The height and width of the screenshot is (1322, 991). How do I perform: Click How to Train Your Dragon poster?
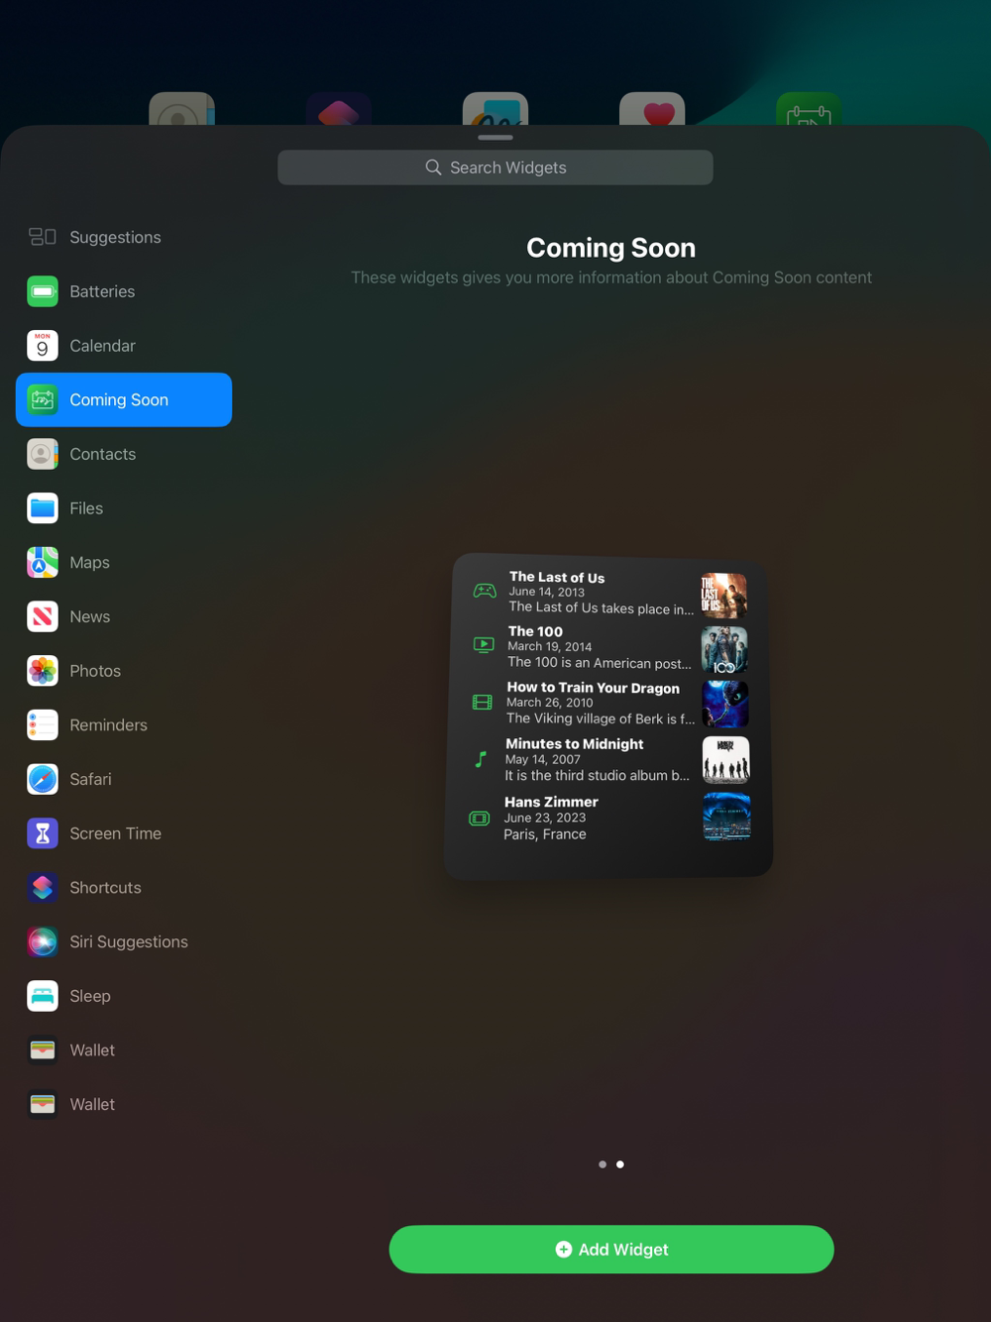point(725,704)
